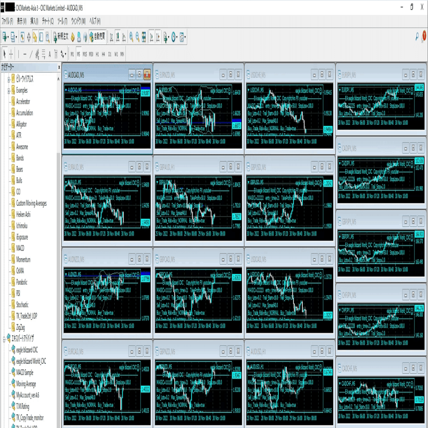This screenshot has height=428, width=428.
Task: Select Custom Moving Averages indicator
Action: [31, 204]
